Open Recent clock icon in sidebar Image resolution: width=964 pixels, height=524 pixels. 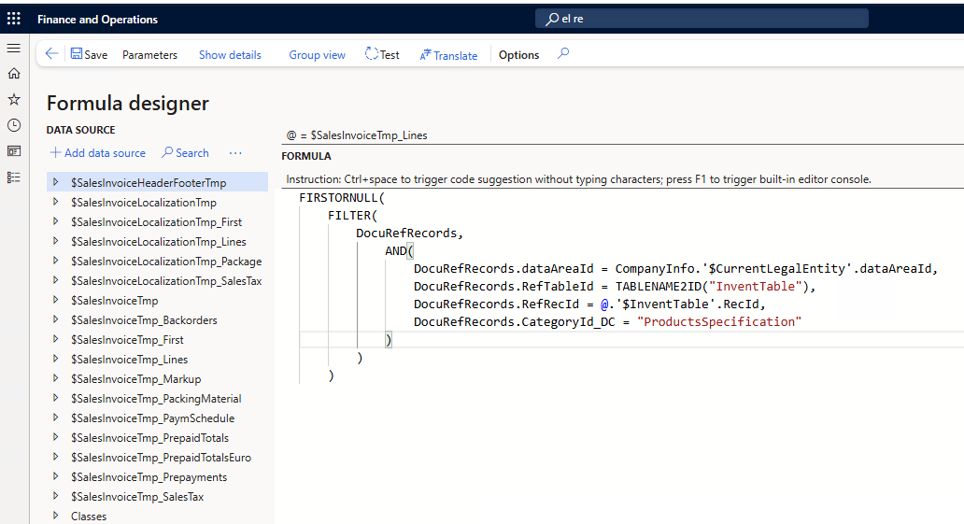14,125
